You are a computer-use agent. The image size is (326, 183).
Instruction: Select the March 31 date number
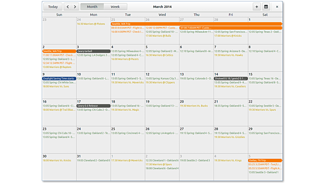tap(79, 156)
